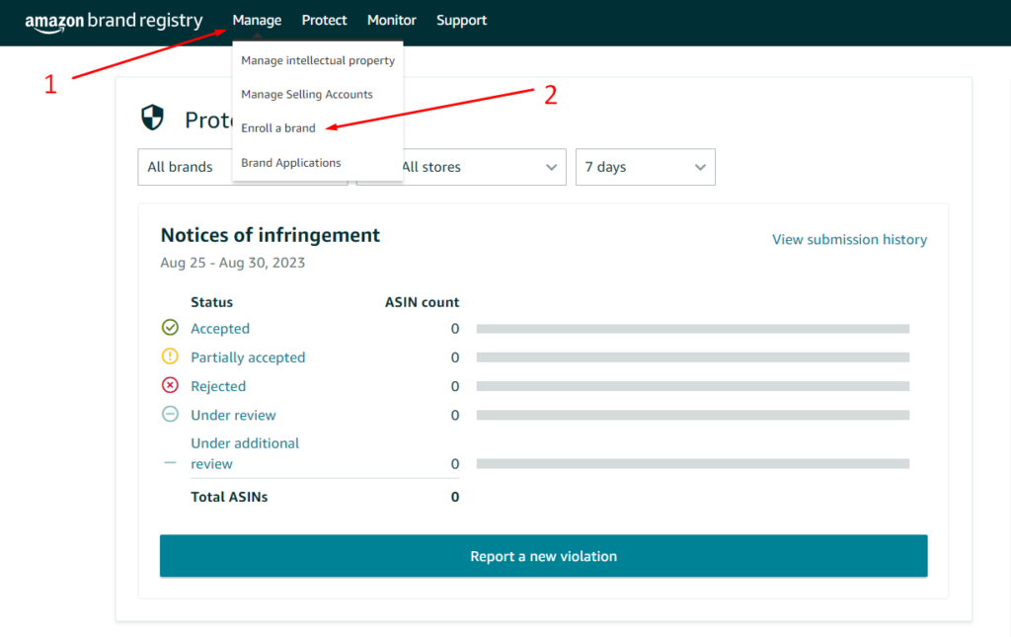Click the green Accepted checkmark icon
Screen dimensions: 1011x637
170,328
